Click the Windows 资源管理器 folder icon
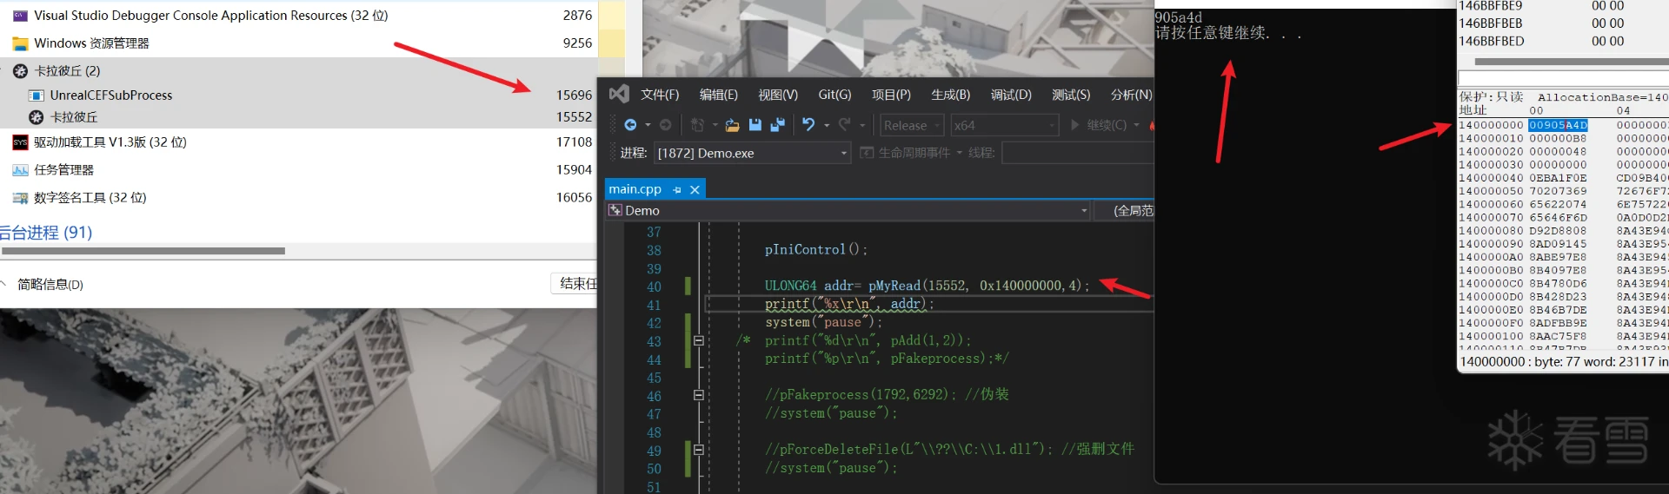The width and height of the screenshot is (1669, 494). coord(20,43)
